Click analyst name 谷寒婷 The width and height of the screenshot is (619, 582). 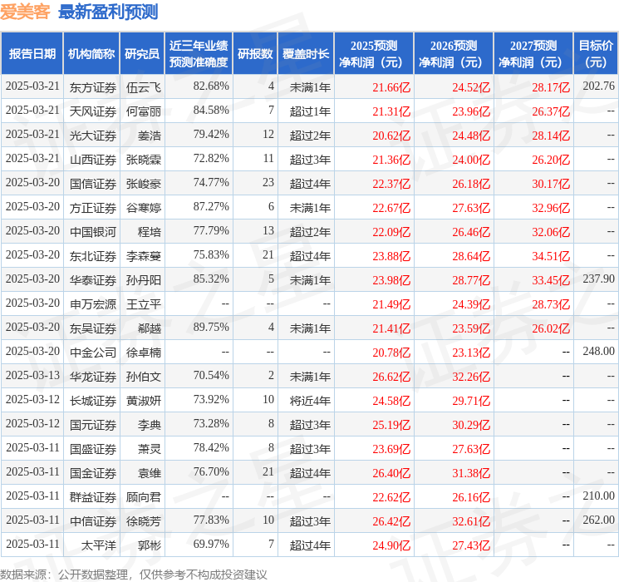tap(144, 207)
